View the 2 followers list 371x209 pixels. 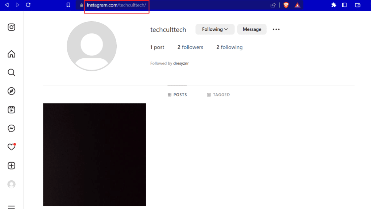point(190,47)
